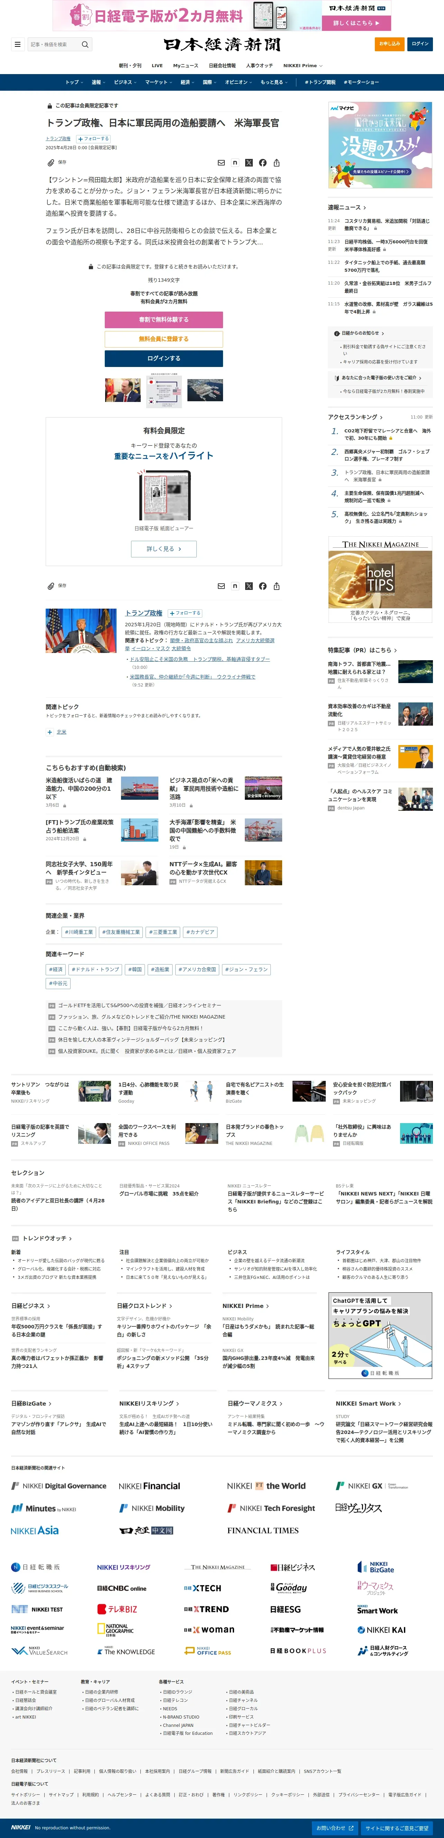Toggle 保存 save under the headline
This screenshot has width=444, height=1838.
coord(56,163)
